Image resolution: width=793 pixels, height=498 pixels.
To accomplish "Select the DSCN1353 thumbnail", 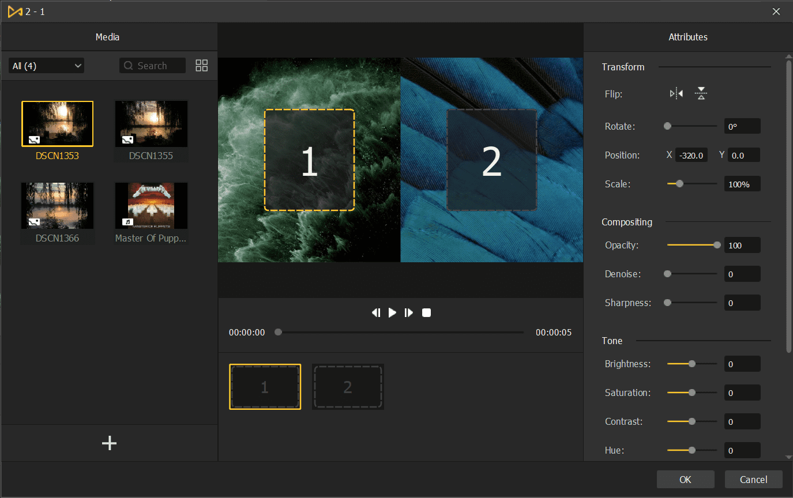I will click(x=57, y=124).
